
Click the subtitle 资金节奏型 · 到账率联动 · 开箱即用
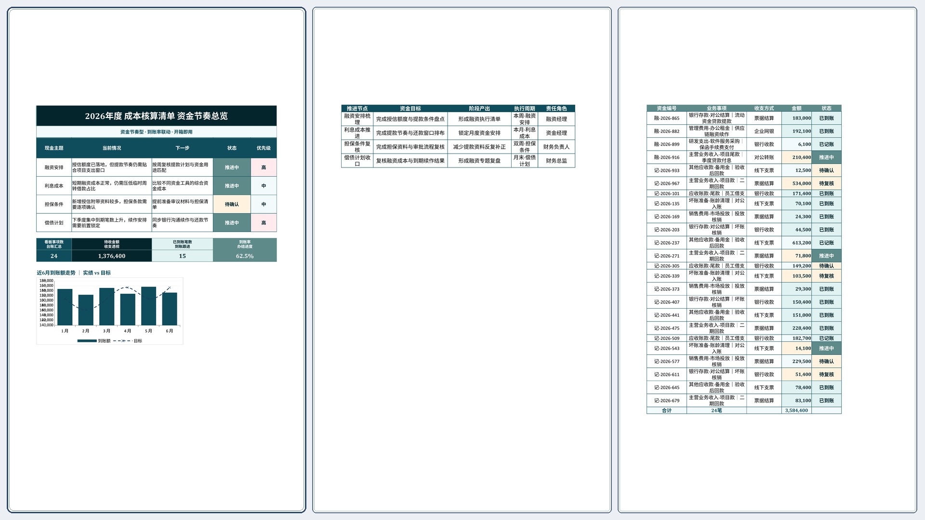pyautogui.click(x=157, y=132)
